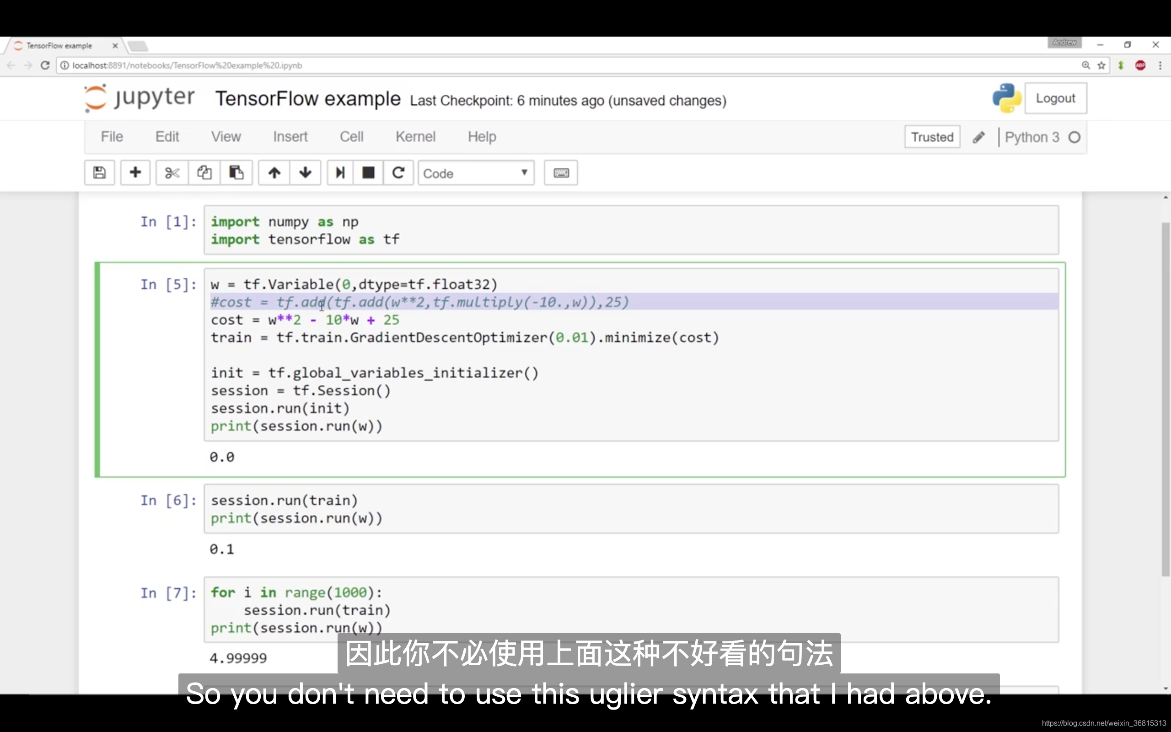Click the commented #cost tf.add line
This screenshot has width=1171, height=732.
419,302
